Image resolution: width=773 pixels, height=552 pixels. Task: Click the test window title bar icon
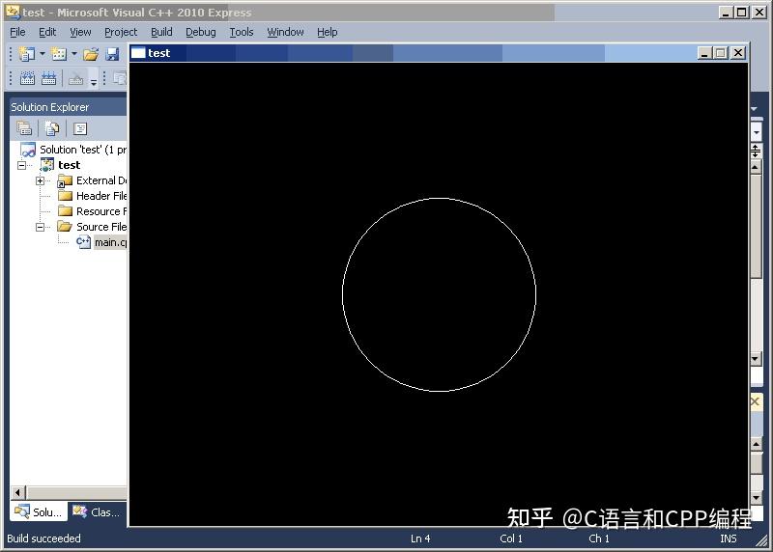[x=138, y=53]
